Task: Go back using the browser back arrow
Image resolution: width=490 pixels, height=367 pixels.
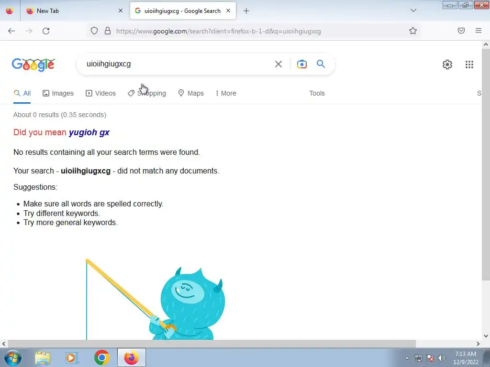Action: pos(11,31)
